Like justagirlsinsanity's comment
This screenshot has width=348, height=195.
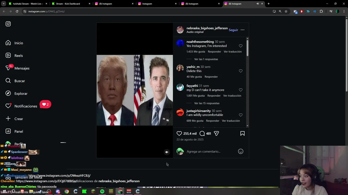coord(241,115)
